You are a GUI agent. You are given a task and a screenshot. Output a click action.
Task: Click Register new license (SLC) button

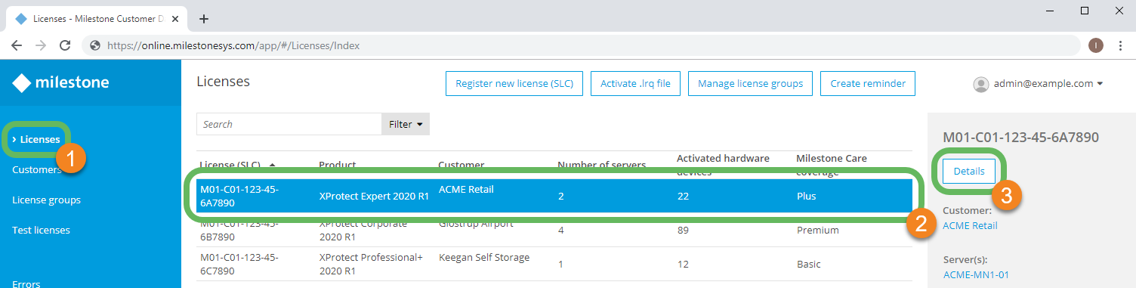pyautogui.click(x=514, y=84)
